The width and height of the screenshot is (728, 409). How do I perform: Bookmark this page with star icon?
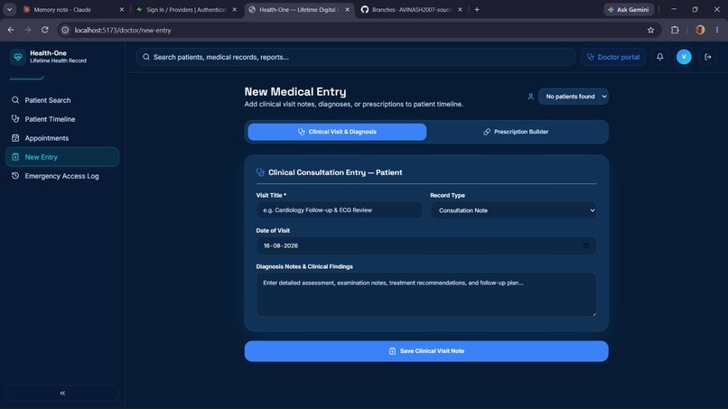click(x=650, y=30)
